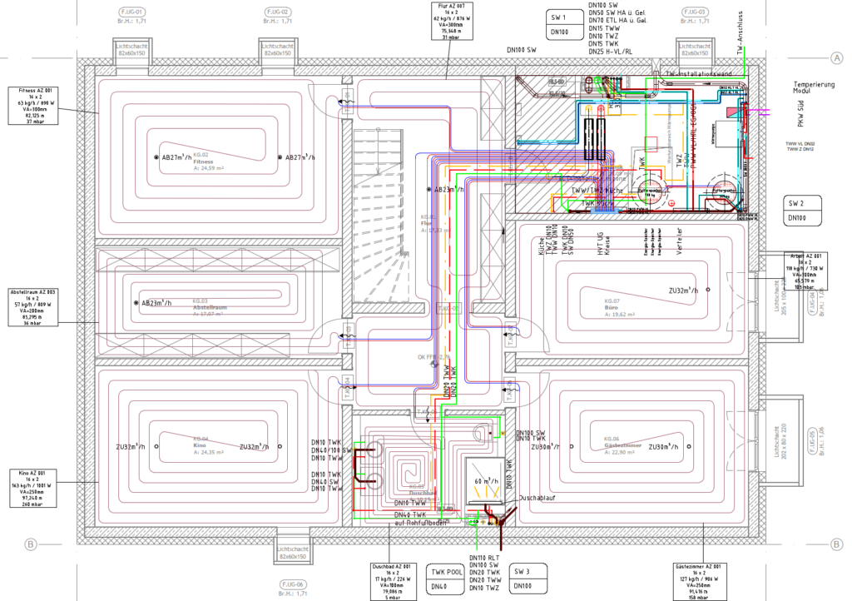852x601 pixels.
Task: Click the 60 m³/h shower label
Action: 486,481
